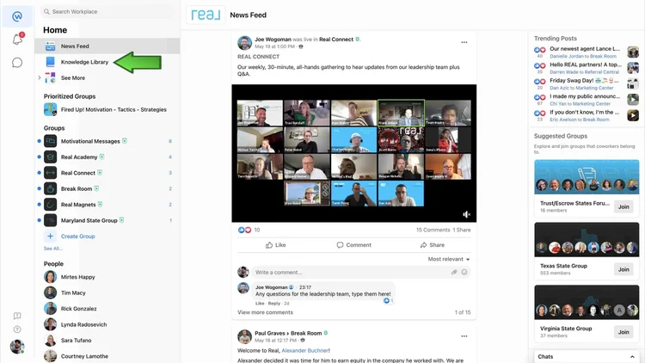
Task: Open trending post 'If you don't know, I'm the ...'
Action: [x=585, y=112]
